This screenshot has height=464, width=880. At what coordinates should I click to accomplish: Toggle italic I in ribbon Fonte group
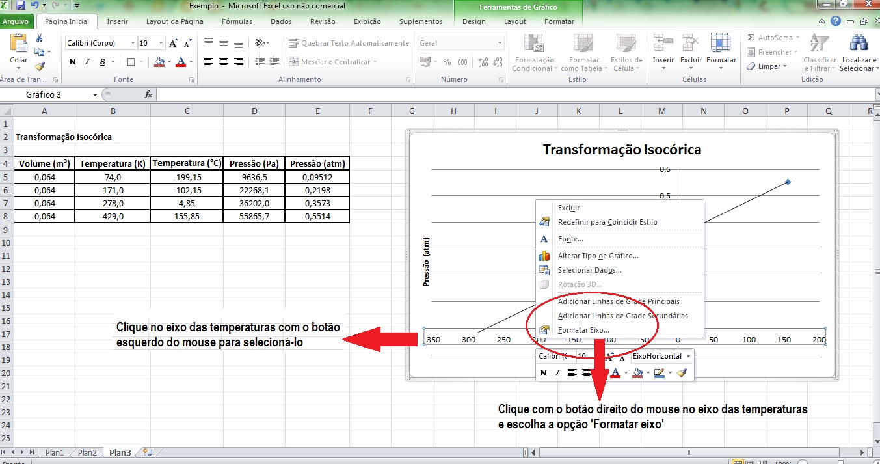[x=87, y=62]
